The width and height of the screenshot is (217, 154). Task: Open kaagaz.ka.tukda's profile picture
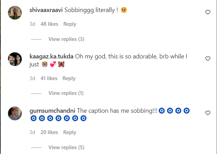tap(15, 59)
